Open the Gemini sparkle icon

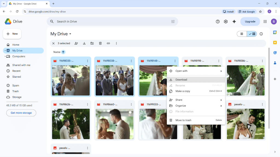pyautogui.click(x=234, y=22)
